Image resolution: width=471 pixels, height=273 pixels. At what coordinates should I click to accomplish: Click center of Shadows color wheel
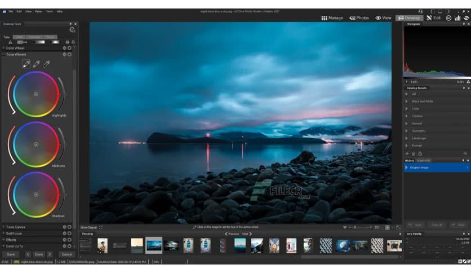tap(36, 195)
